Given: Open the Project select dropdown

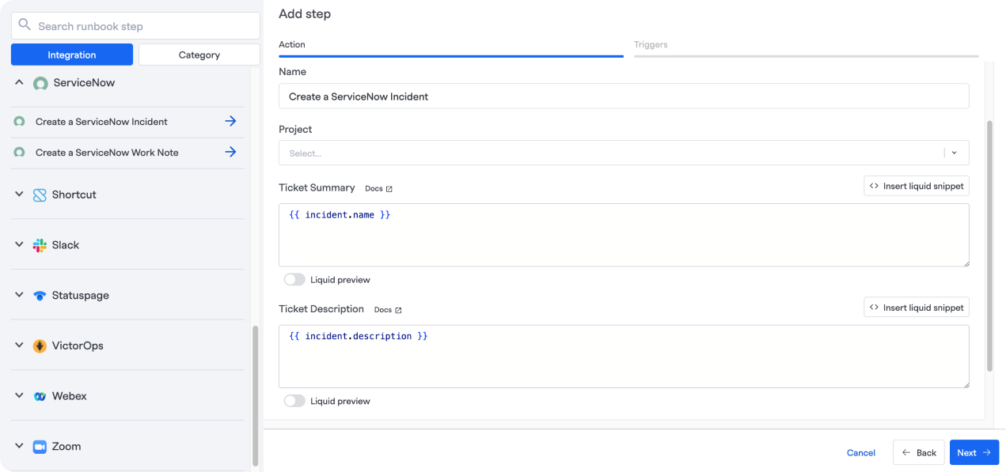Looking at the screenshot, I should click(623, 153).
